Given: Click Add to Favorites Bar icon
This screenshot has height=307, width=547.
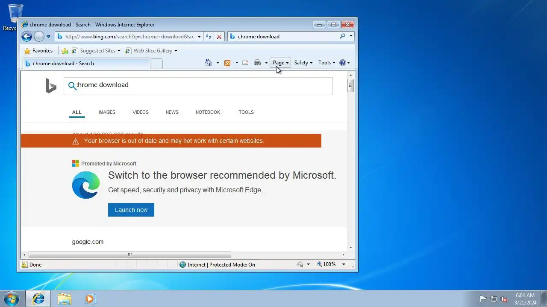Looking at the screenshot, I should tap(65, 51).
